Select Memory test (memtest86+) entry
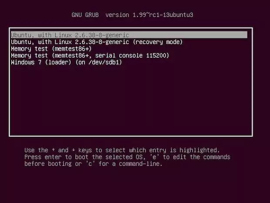 [51, 49]
